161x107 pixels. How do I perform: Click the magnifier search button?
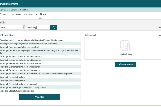pyautogui.click(x=53, y=27)
